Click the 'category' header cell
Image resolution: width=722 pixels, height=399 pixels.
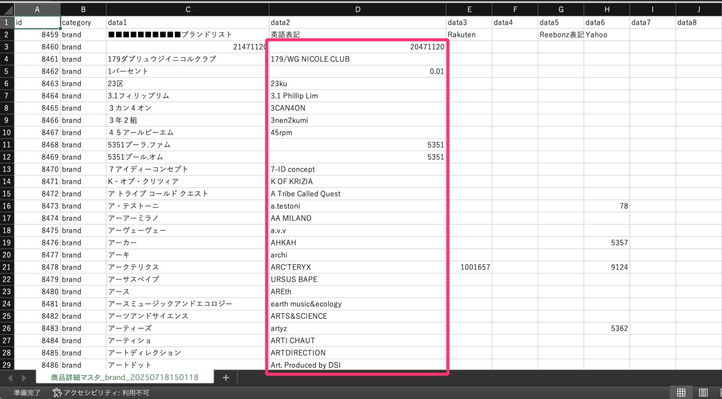[x=83, y=22]
